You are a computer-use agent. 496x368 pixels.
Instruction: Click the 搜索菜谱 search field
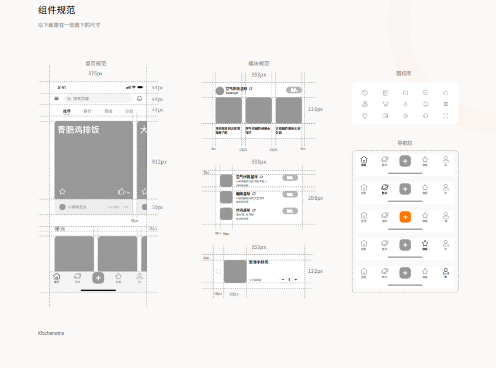pyautogui.click(x=98, y=99)
